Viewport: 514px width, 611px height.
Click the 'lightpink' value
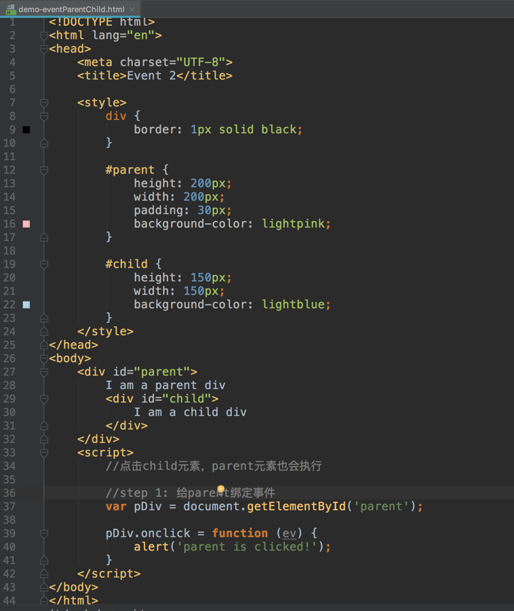coord(293,224)
